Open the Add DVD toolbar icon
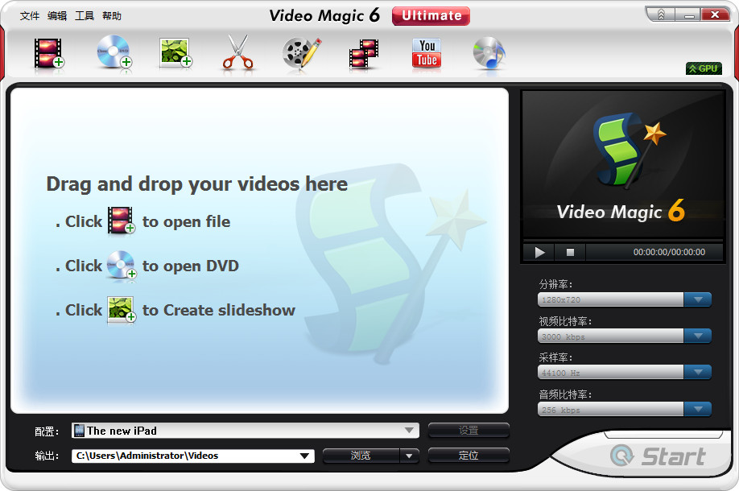The height and width of the screenshot is (491, 739). [x=114, y=52]
